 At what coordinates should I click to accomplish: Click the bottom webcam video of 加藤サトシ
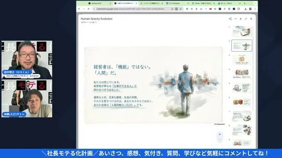tap(27, 98)
